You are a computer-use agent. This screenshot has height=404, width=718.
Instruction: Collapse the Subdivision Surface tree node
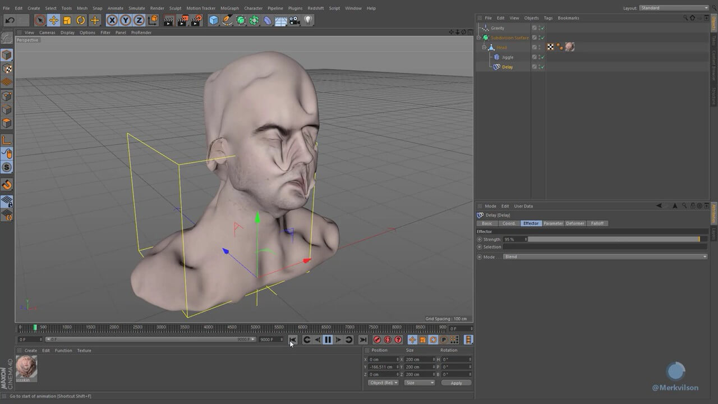pyautogui.click(x=478, y=38)
